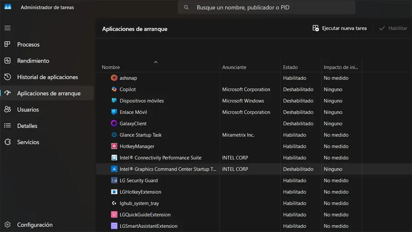Click the Historial de aplicaciones clock icon
412x232 pixels.
tap(7, 77)
